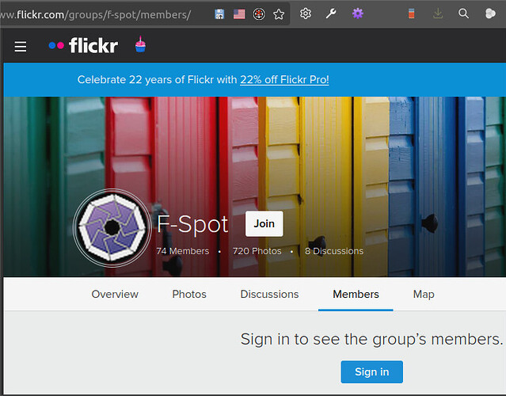Click the F-Spot group avatar icon

coord(112,228)
